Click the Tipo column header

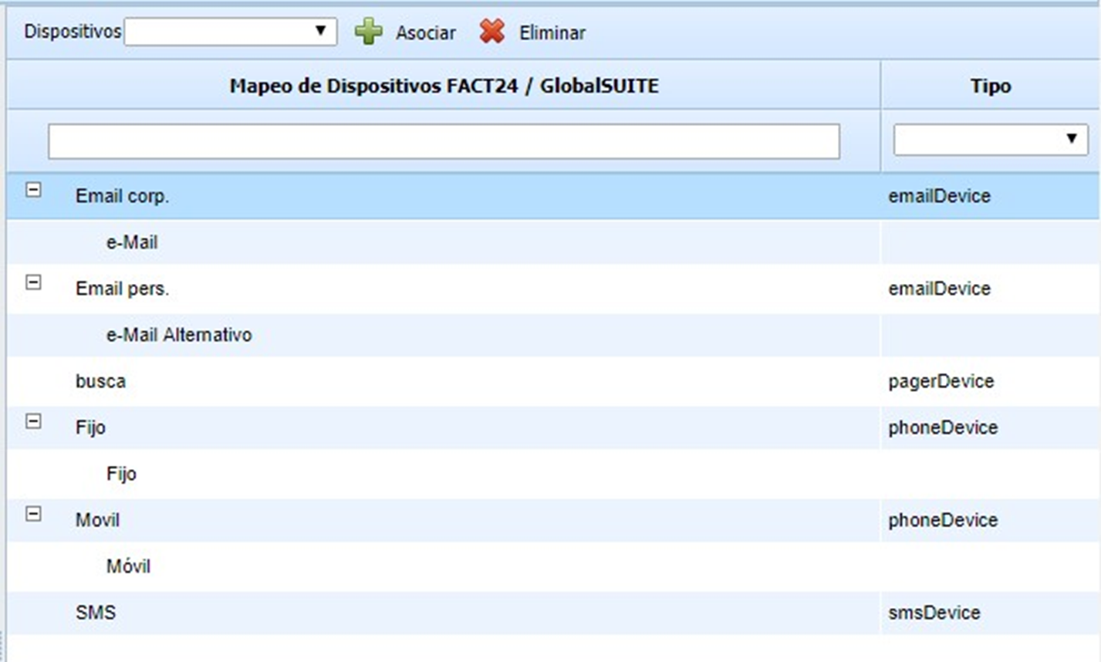[x=990, y=86]
